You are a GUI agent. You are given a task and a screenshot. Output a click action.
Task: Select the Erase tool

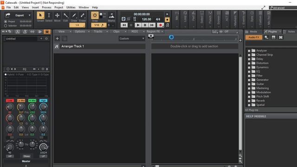pos(83,15)
